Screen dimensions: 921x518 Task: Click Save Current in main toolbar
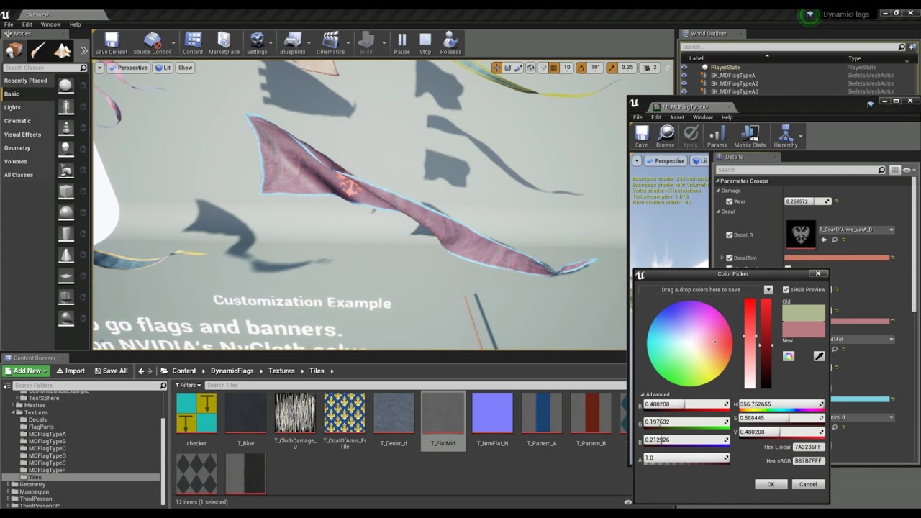click(111, 43)
